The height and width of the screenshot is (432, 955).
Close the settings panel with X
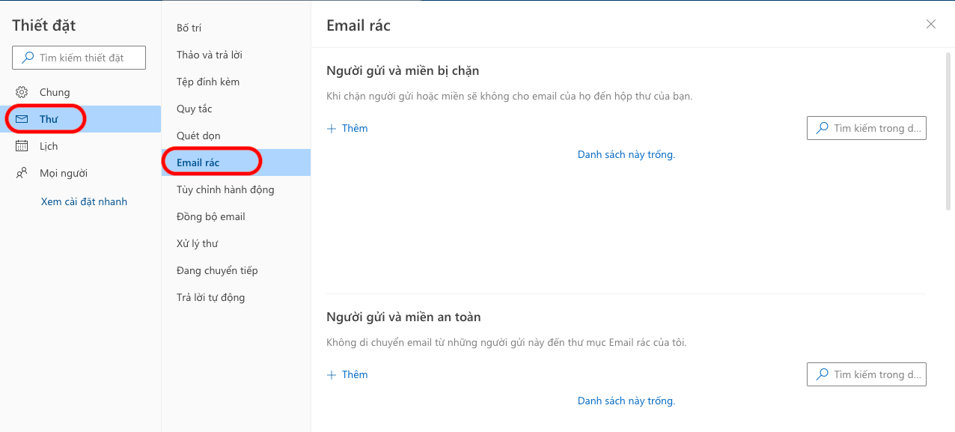click(930, 24)
